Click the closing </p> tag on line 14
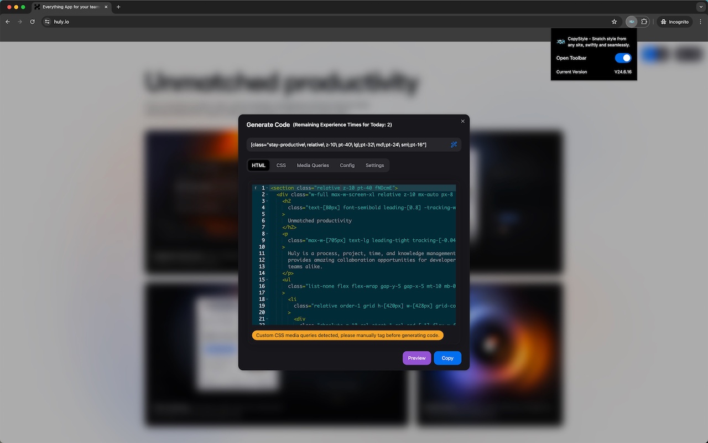 pos(288,273)
